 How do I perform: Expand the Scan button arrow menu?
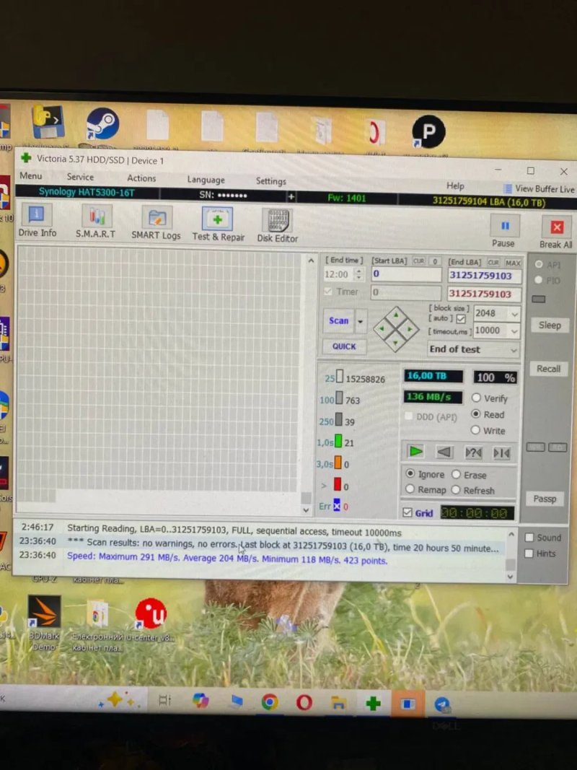tap(360, 322)
